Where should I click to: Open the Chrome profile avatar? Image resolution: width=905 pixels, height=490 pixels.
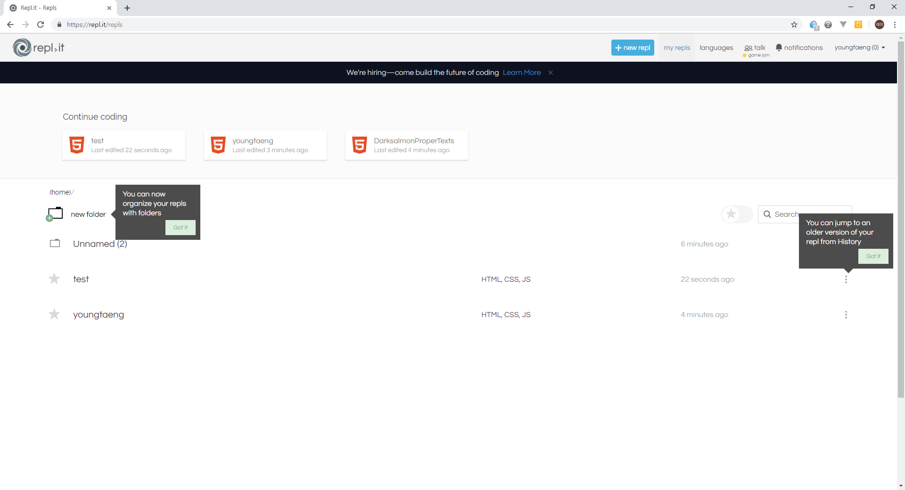click(x=880, y=24)
